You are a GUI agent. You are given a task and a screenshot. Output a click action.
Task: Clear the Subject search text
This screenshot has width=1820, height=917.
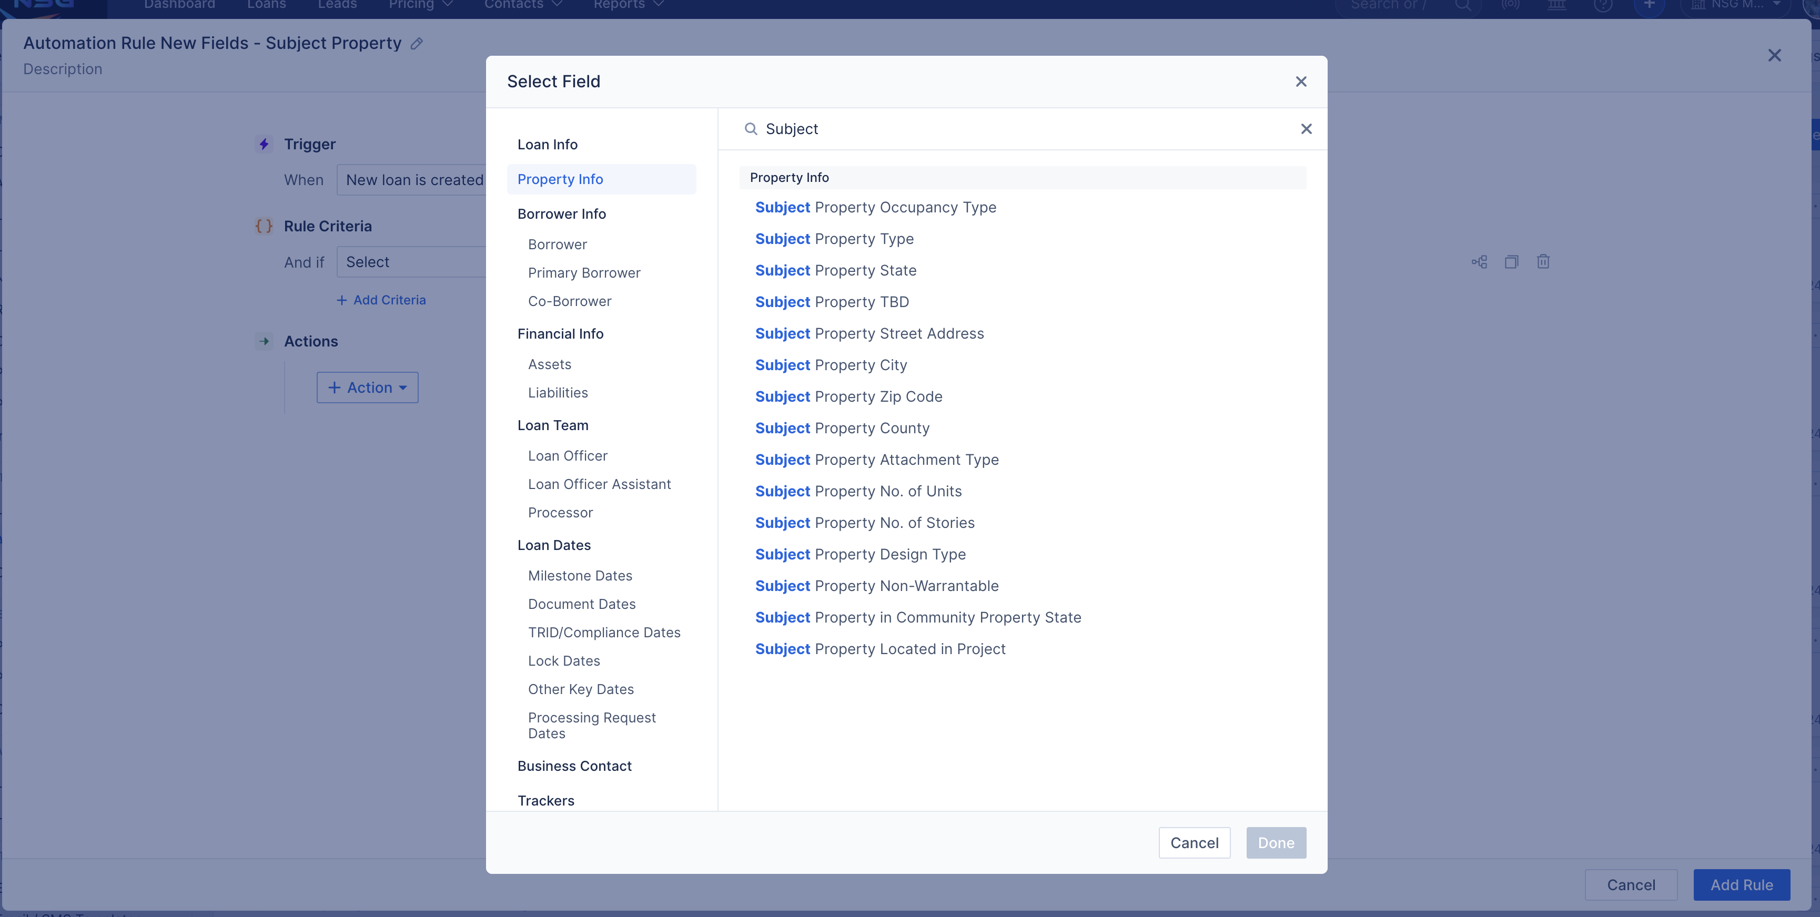1306,129
